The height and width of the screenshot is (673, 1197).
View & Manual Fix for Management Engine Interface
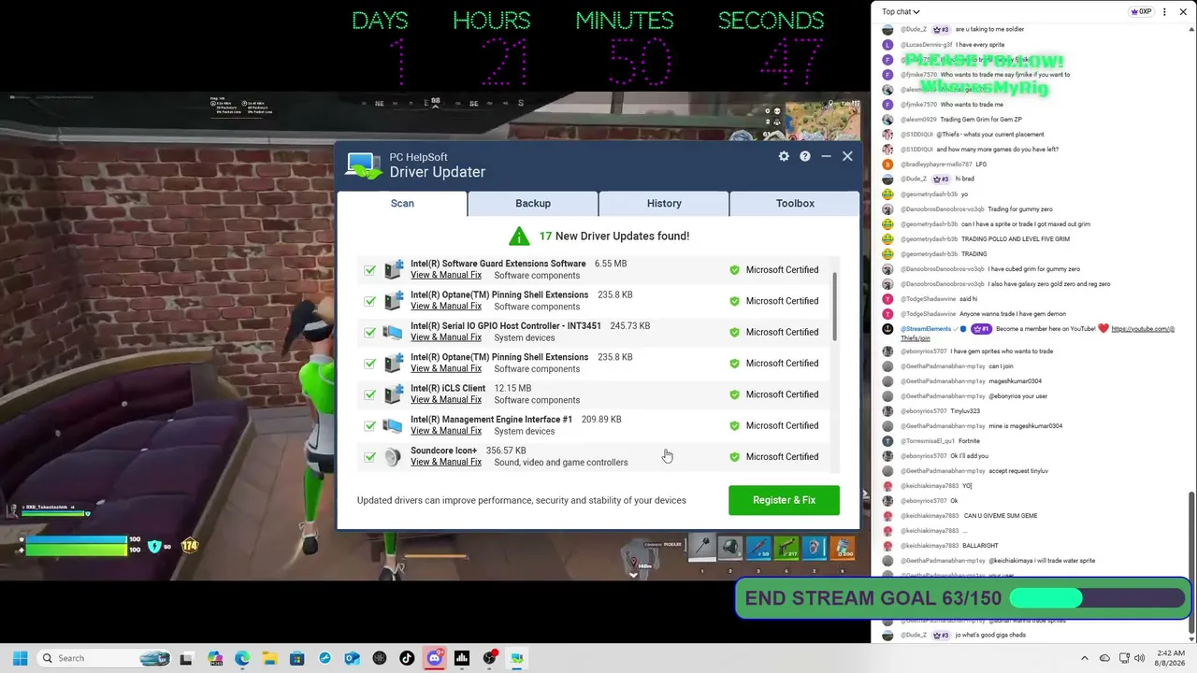446,431
